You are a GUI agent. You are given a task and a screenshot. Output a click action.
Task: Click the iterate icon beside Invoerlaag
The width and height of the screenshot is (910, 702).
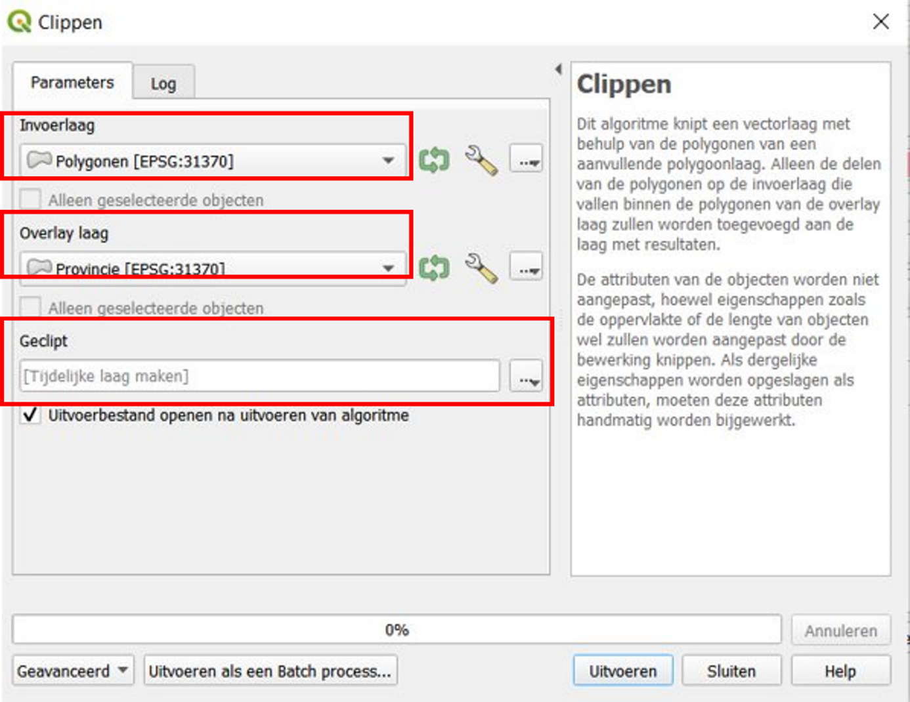click(434, 159)
